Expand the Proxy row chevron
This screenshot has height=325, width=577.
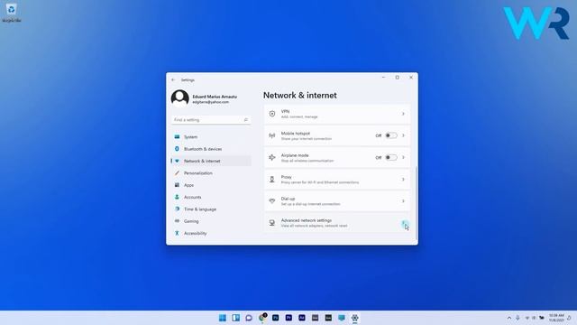[x=403, y=180]
